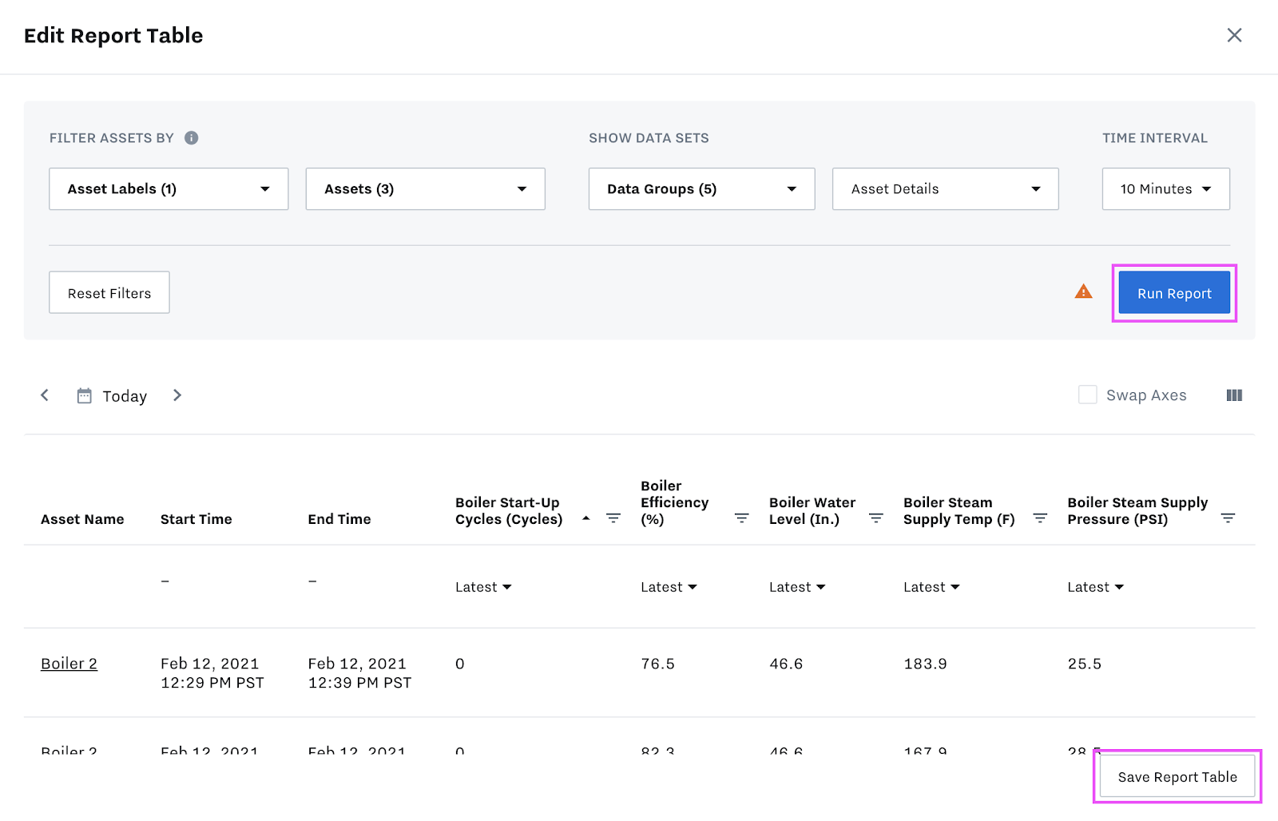The image size is (1278, 821).
Task: Open Latest dropdown under Start-Up Cycles
Action: 483,587
